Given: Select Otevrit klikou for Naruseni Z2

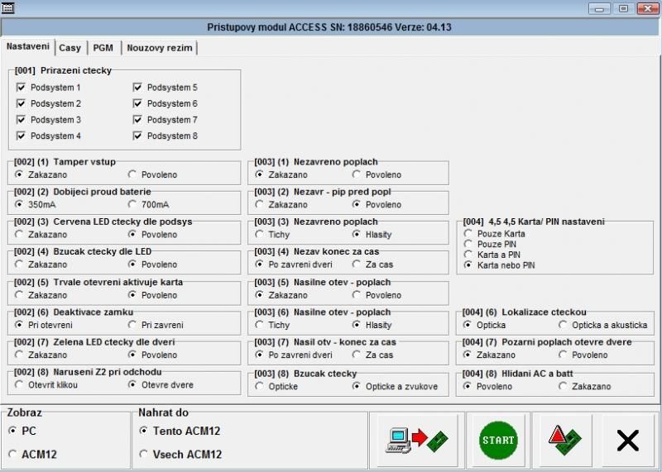Looking at the screenshot, I should tap(20, 385).
